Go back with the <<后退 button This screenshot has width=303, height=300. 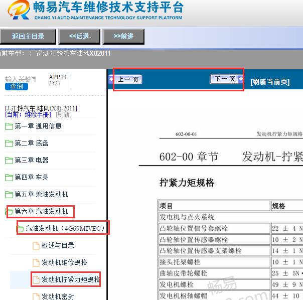80,36
